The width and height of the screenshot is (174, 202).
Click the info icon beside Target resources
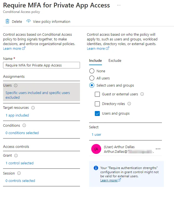click(33, 108)
